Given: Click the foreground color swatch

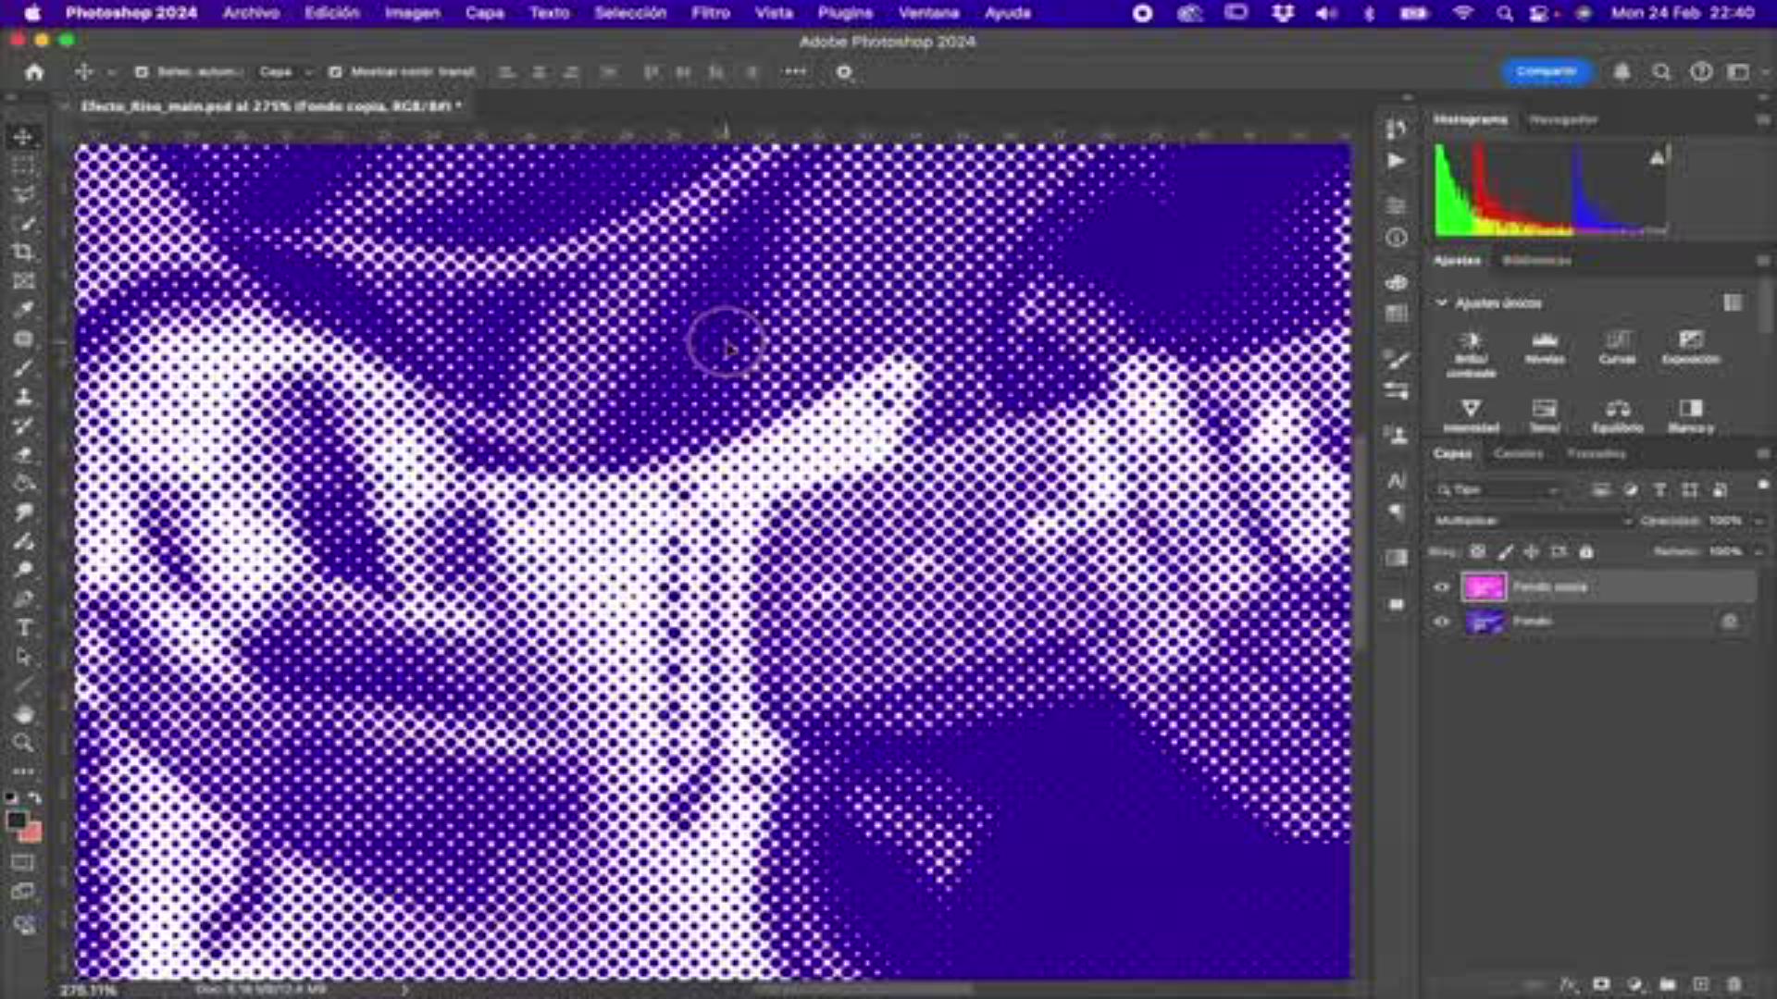Looking at the screenshot, I should coord(17,820).
